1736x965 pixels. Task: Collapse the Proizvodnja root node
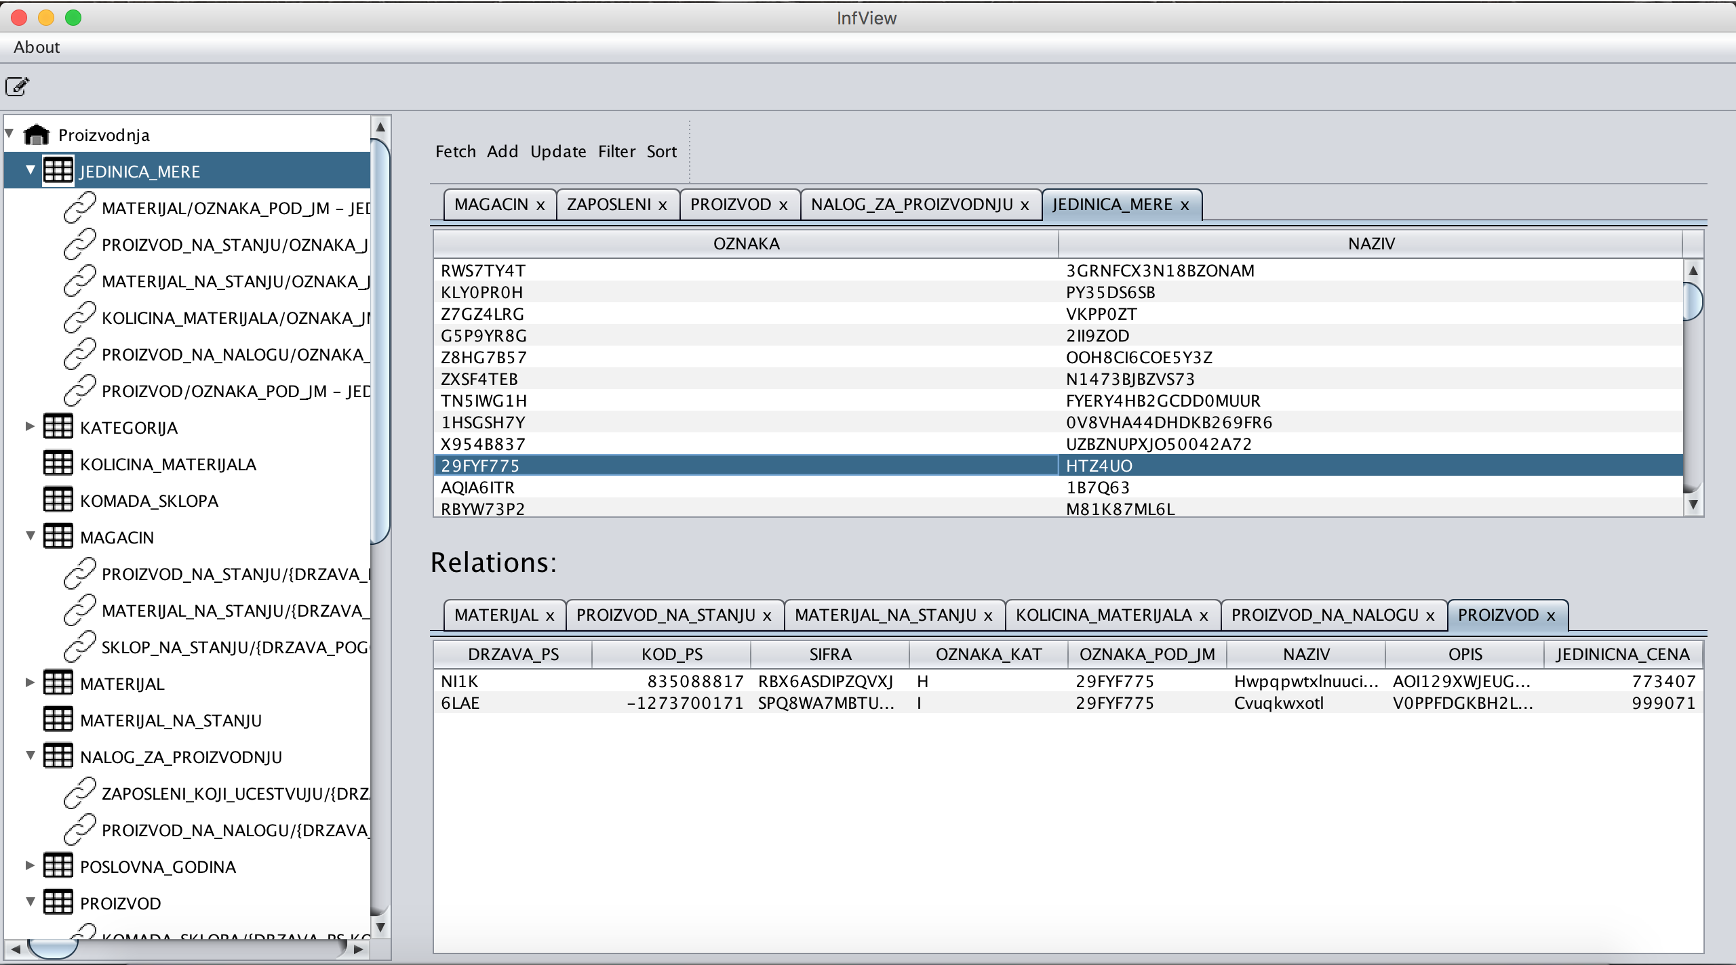coord(9,134)
